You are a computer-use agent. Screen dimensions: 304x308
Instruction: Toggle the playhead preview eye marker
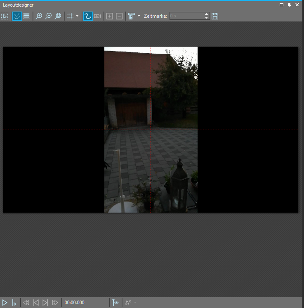pyautogui.click(x=115, y=303)
